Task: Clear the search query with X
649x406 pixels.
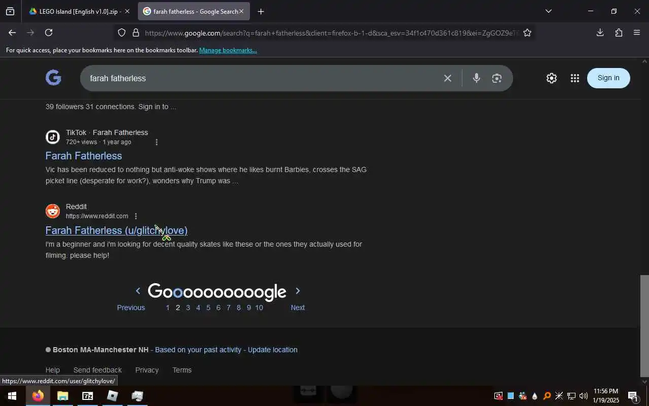Action: point(448,78)
